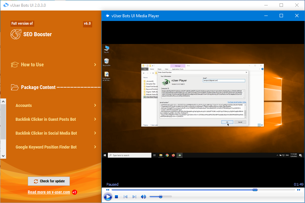Click the Type here to search box in video
This screenshot has width=305, height=203.
pyautogui.click(x=129, y=155)
